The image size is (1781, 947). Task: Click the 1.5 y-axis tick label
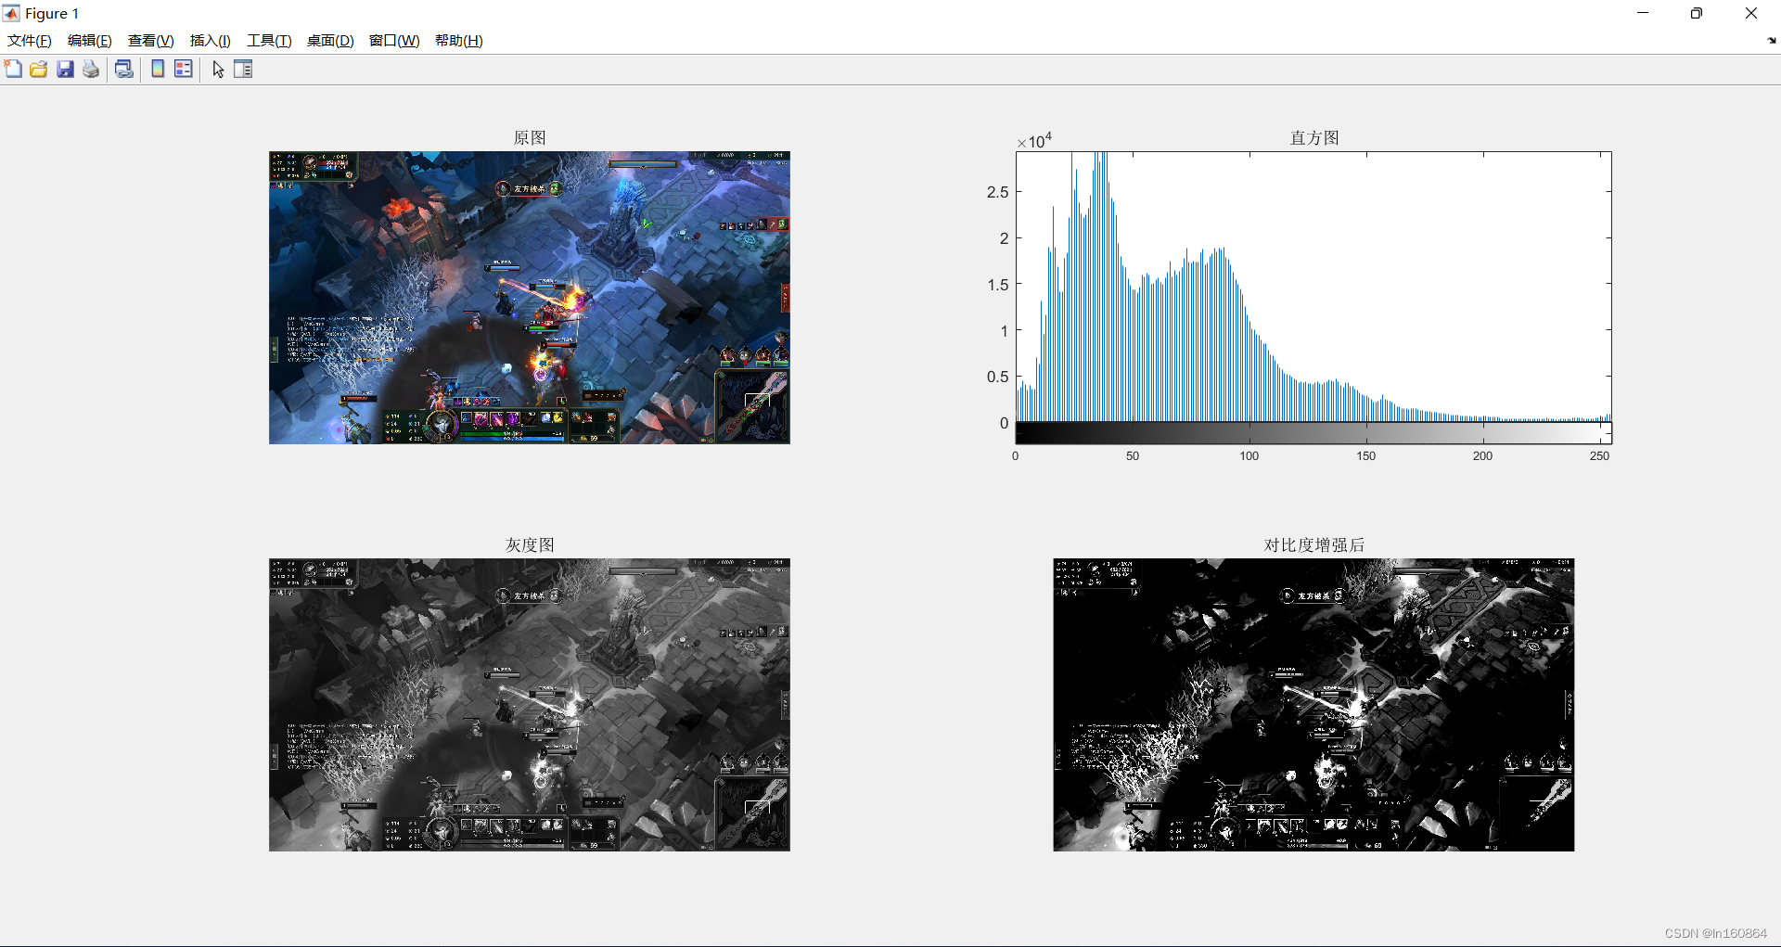tap(998, 285)
